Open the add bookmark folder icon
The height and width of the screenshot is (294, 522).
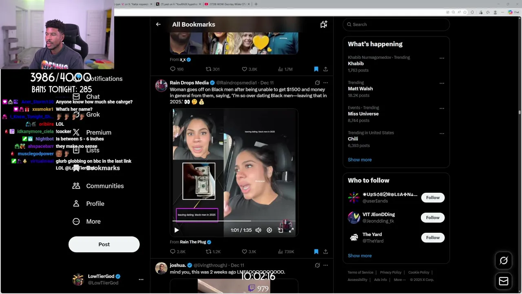[x=323, y=24]
